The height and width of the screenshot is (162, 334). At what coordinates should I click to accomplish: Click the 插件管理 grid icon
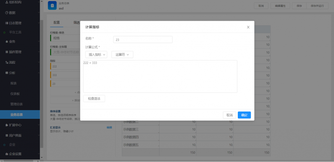pos(7,52)
